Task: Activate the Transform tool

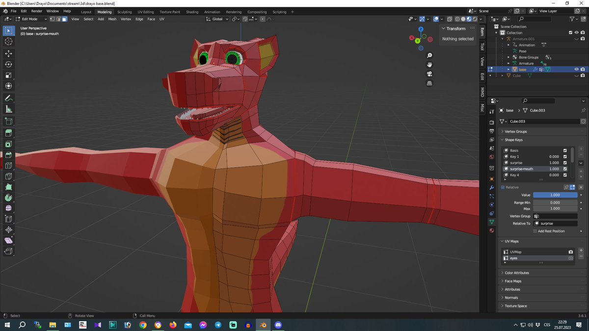Action: (8, 86)
